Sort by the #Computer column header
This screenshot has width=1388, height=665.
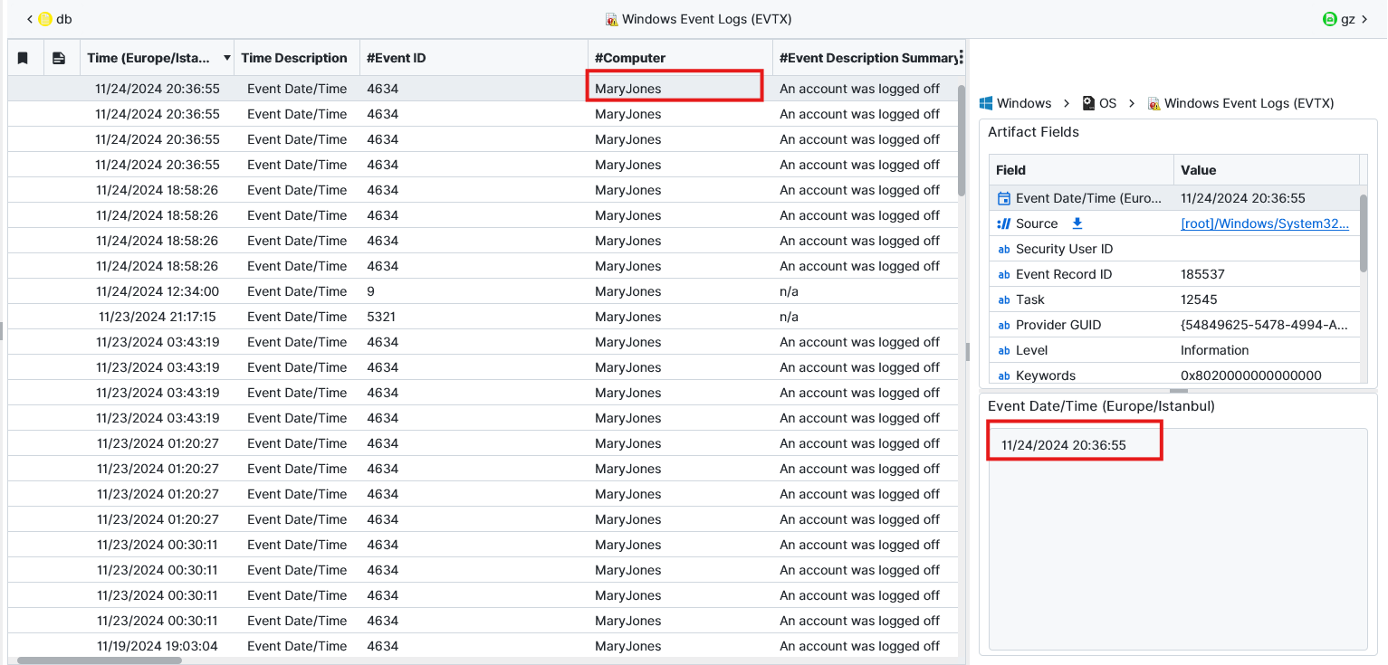629,58
